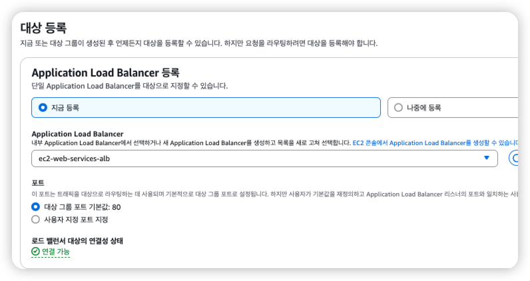Open the 'EC2 콘솔에서 Application Load Balancer를 생성' link

[435, 143]
